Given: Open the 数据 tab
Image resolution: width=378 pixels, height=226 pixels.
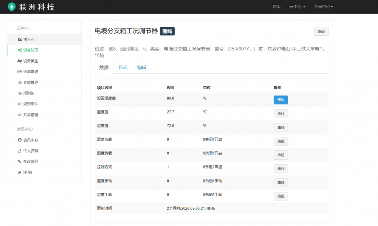Looking at the screenshot, I should 104,67.
